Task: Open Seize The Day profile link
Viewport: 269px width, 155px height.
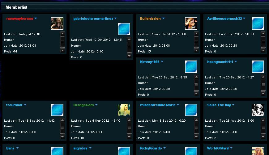Action: click(219, 105)
